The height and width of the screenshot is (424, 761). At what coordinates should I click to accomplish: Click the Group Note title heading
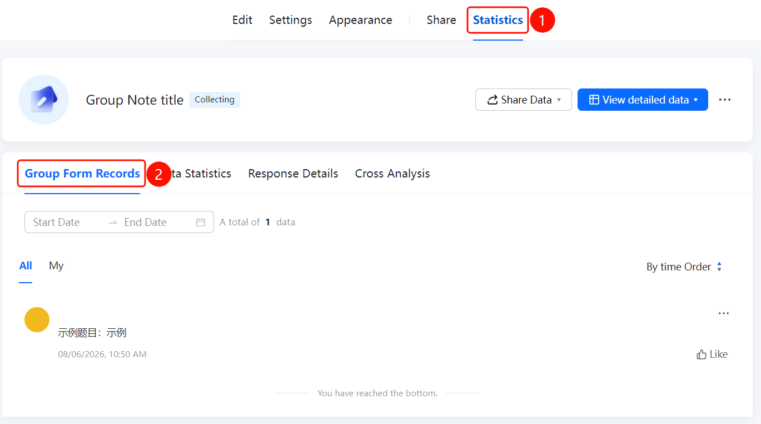(135, 100)
